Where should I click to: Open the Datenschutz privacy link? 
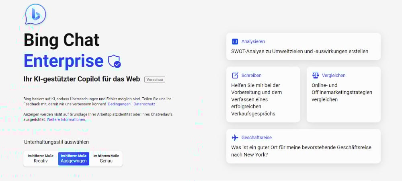pos(144,104)
